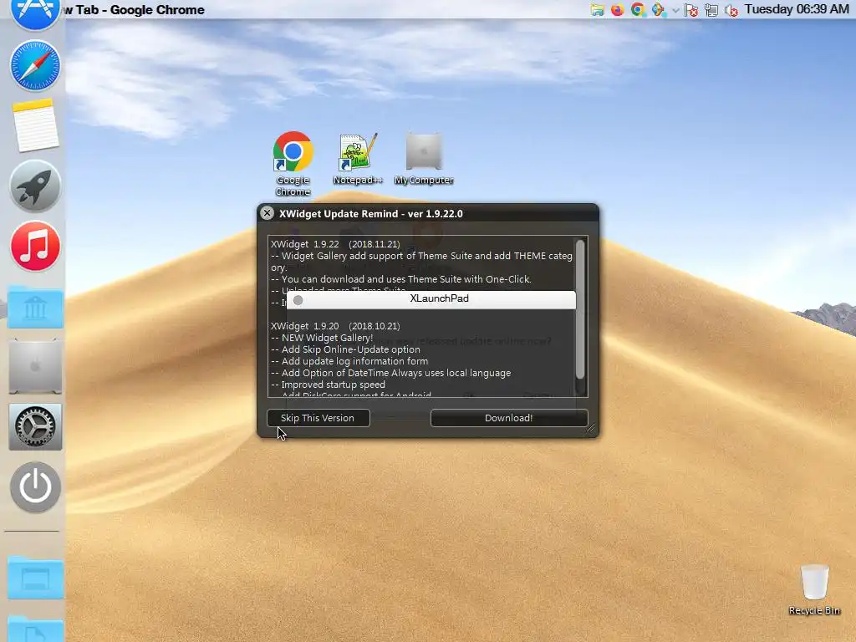This screenshot has width=856, height=642.
Task: Click Skip This Version button
Action: pyautogui.click(x=318, y=418)
